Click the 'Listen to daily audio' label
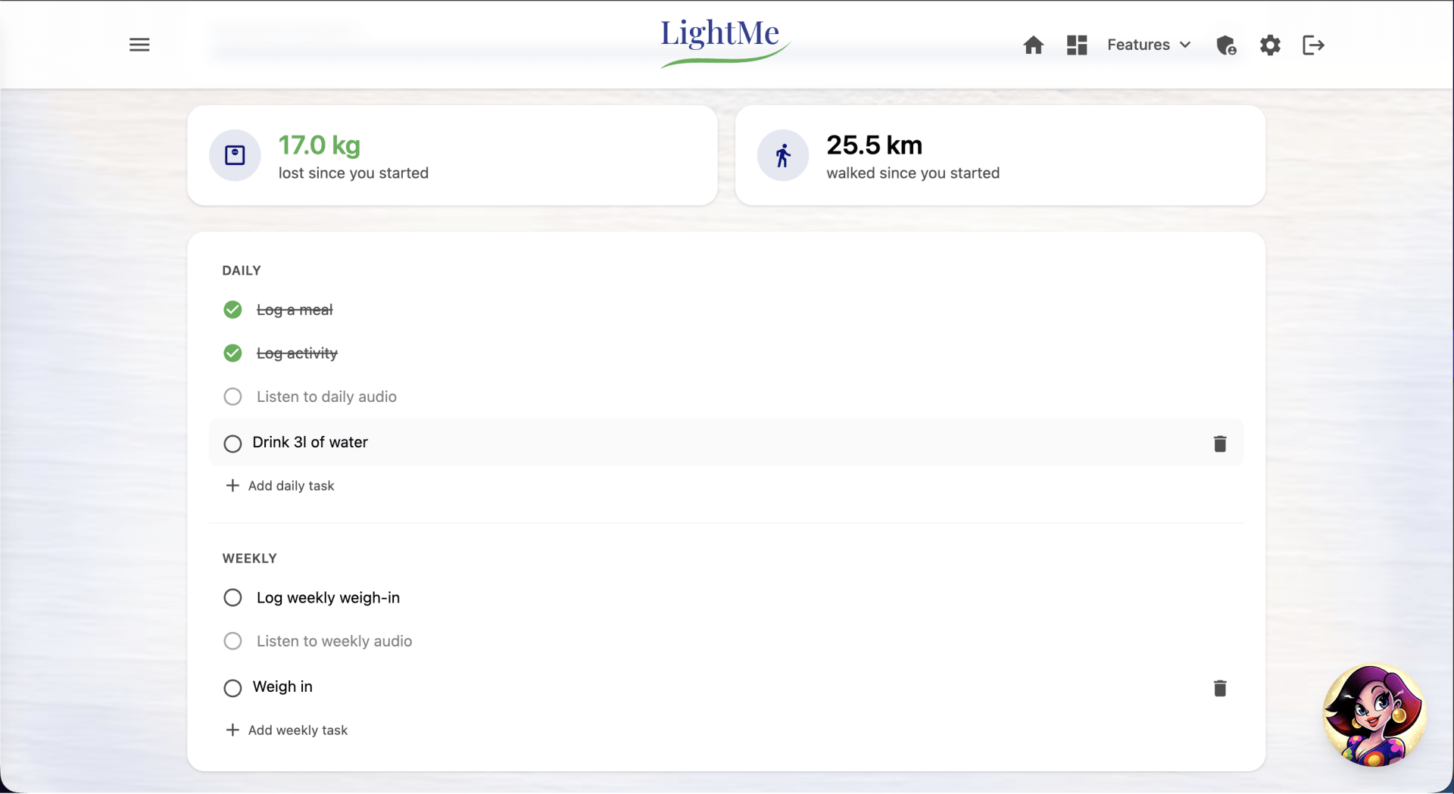Image resolution: width=1454 pixels, height=794 pixels. point(326,397)
